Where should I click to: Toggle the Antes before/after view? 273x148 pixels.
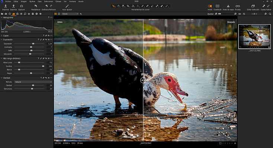210,6
